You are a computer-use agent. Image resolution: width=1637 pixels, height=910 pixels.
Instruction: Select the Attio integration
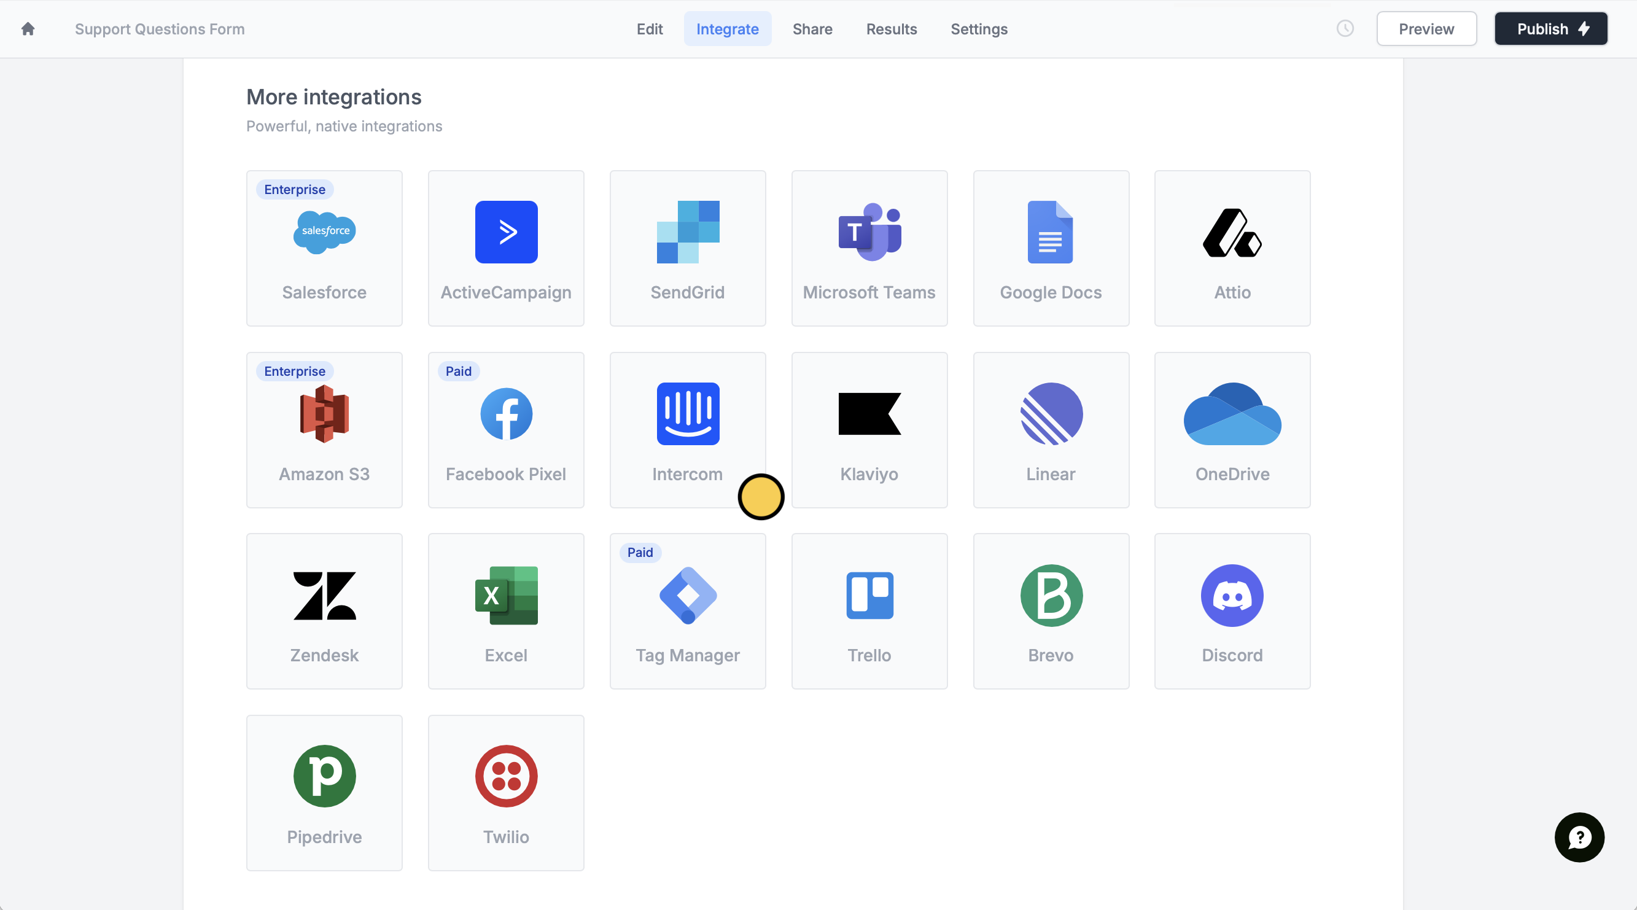point(1232,249)
